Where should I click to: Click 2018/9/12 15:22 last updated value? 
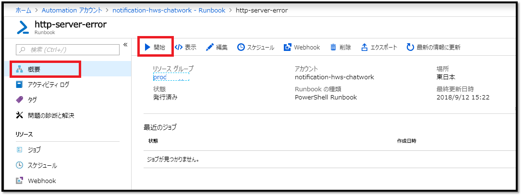tap(463, 98)
